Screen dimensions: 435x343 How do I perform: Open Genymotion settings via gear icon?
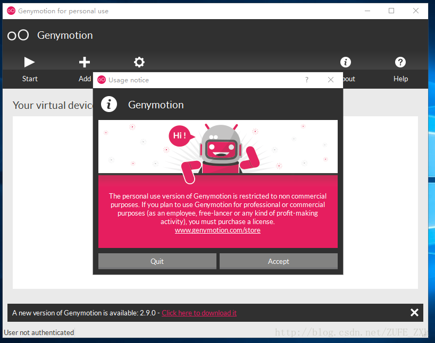point(139,62)
